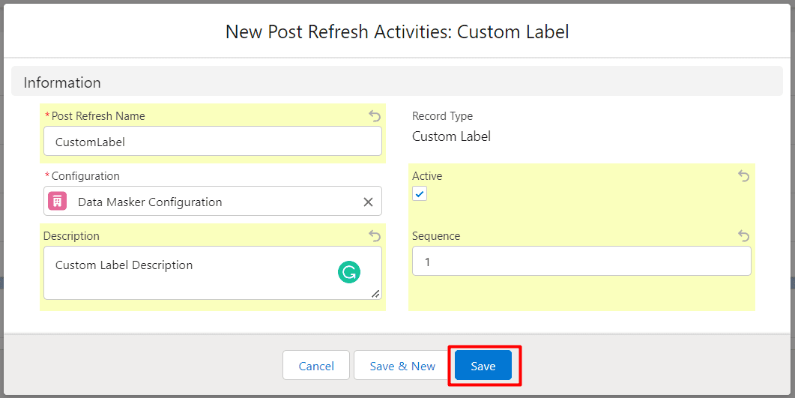
Task: Click the pink Data Masker Configuration icon
Action: coord(58,202)
